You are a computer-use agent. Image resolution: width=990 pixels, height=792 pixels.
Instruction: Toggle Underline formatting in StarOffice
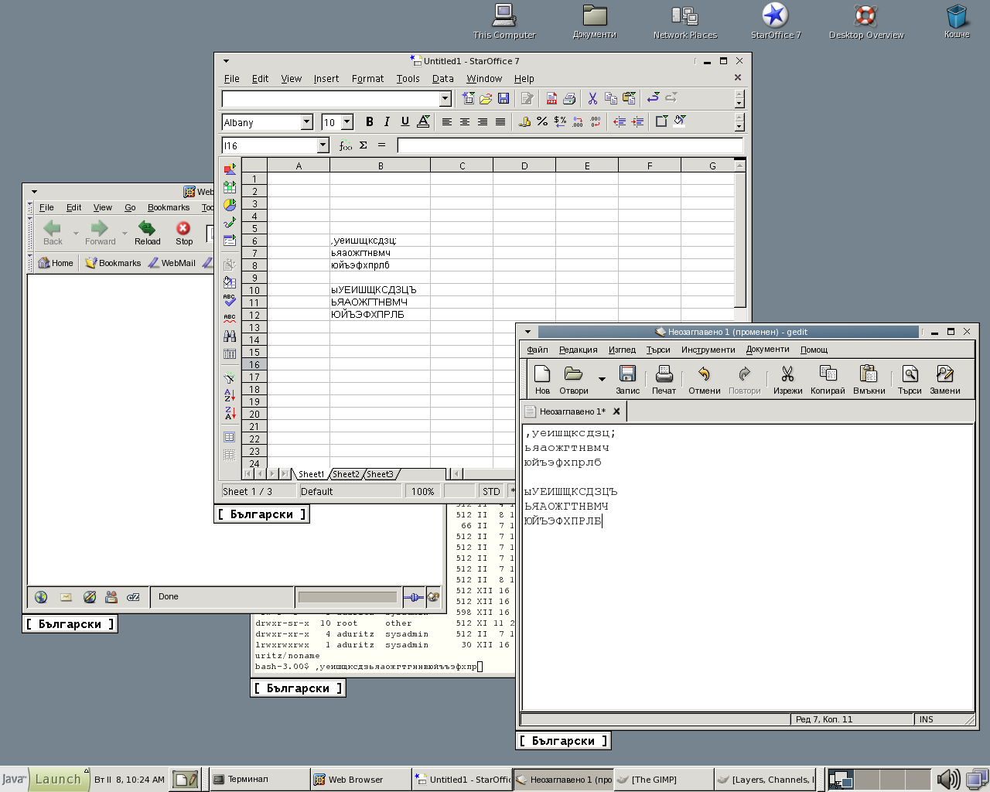pyautogui.click(x=405, y=121)
